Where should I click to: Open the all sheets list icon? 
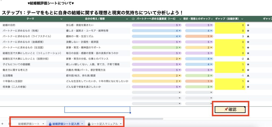[10, 124]
